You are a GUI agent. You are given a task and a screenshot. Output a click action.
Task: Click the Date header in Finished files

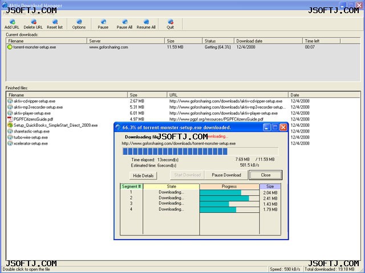point(324,95)
